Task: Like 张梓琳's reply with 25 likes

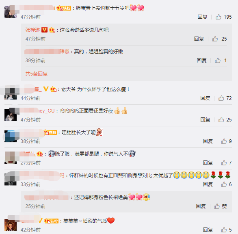Action: pos(219,39)
